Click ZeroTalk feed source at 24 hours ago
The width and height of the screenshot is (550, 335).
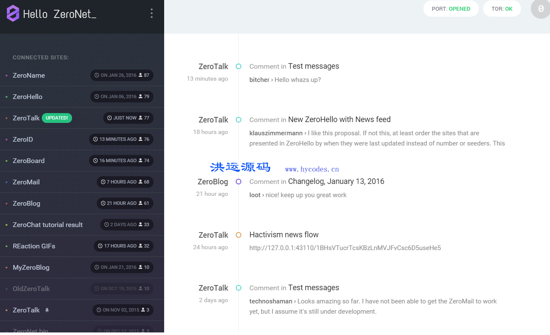pos(213,235)
